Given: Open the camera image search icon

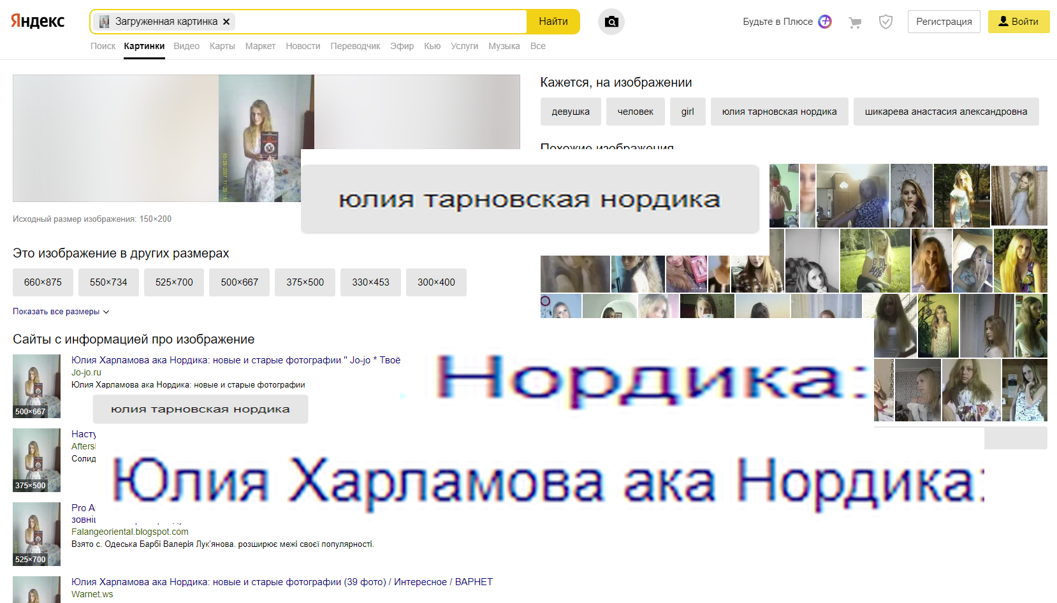Looking at the screenshot, I should (x=611, y=22).
